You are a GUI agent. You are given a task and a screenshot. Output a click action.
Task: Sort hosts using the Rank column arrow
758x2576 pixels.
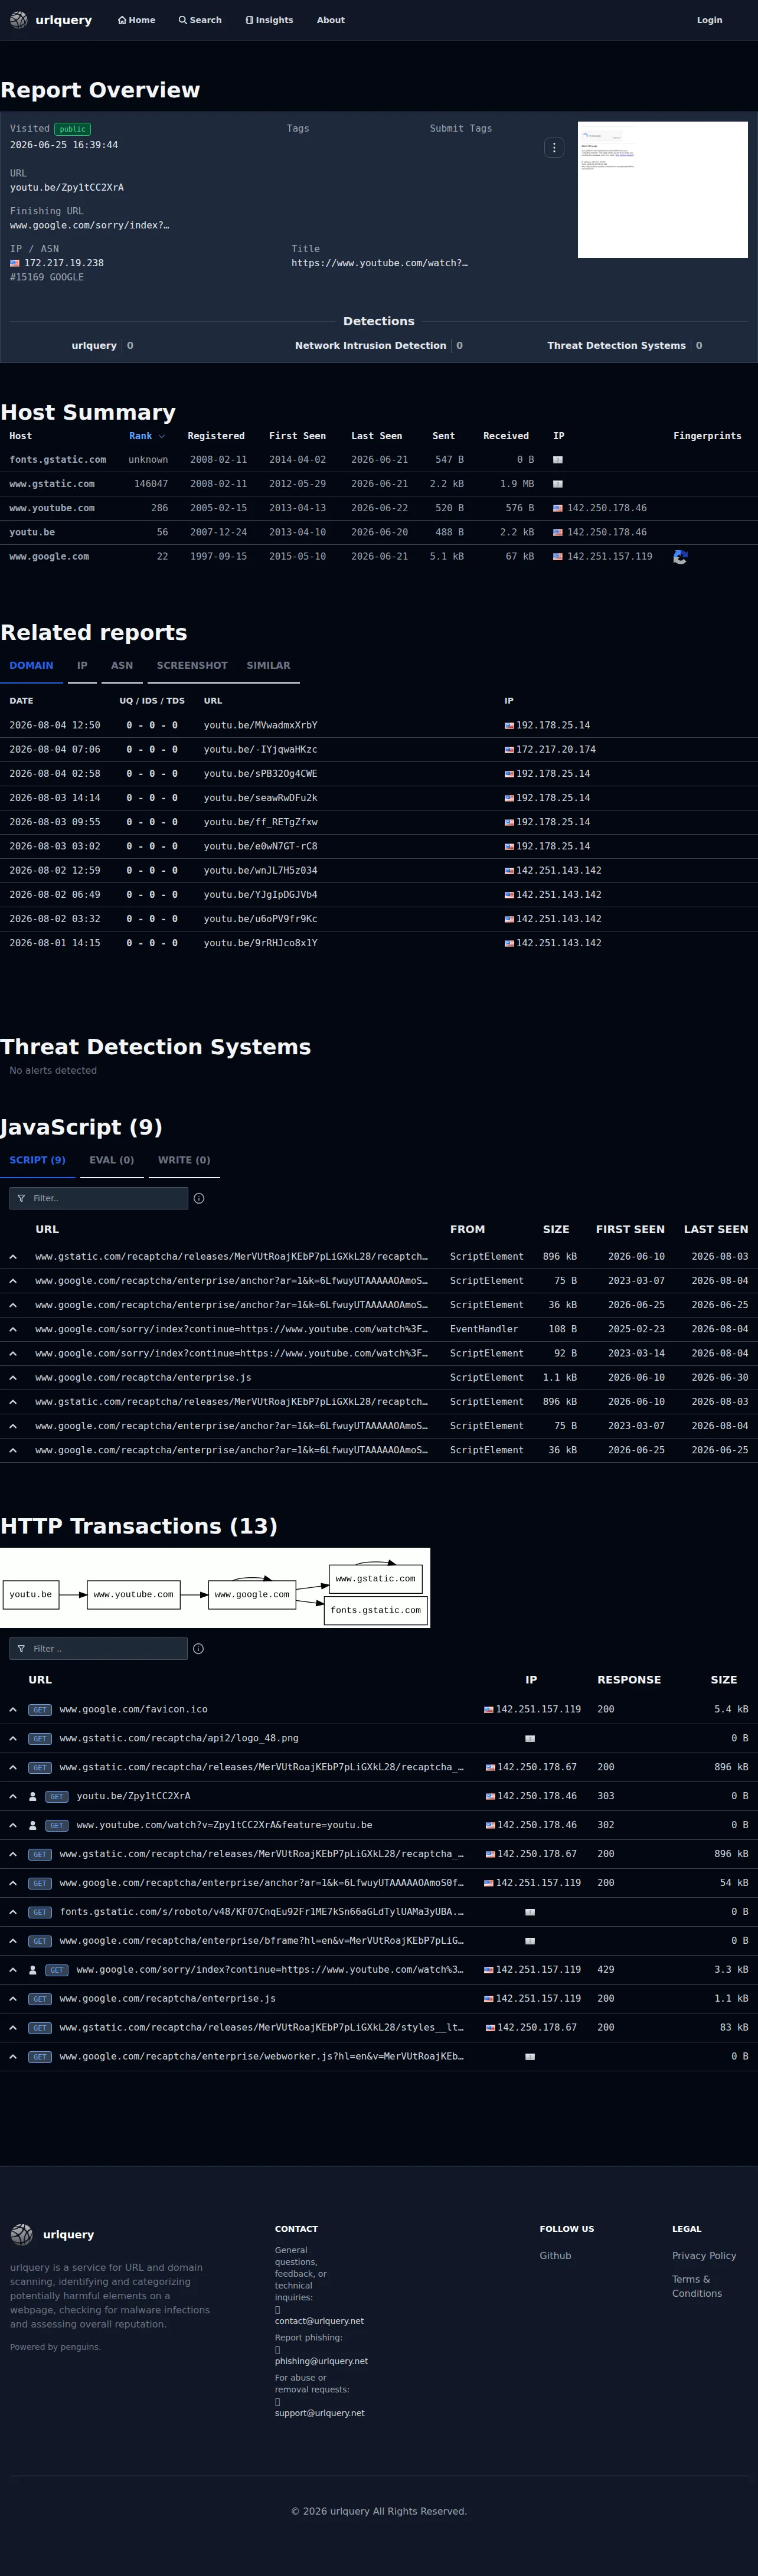[x=162, y=436]
